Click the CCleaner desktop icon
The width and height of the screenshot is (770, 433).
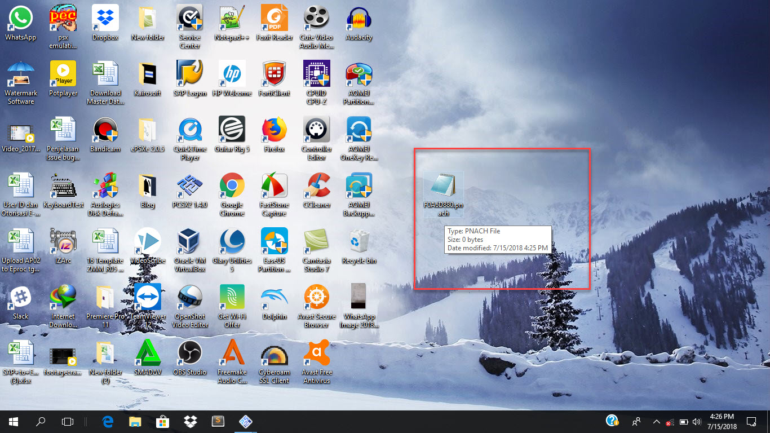[317, 185]
